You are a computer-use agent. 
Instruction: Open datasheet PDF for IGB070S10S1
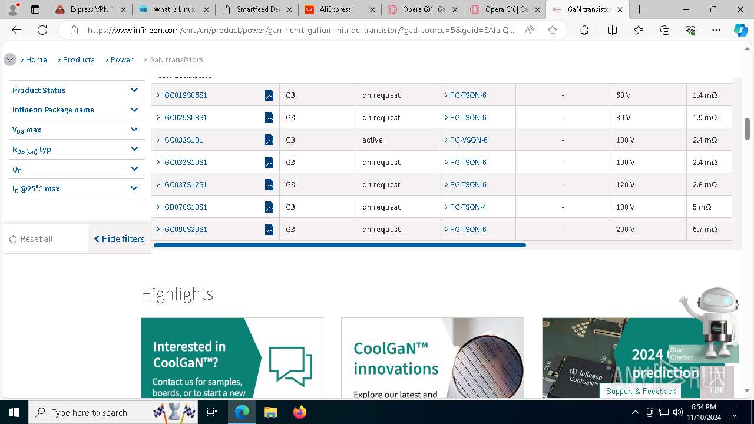(269, 207)
